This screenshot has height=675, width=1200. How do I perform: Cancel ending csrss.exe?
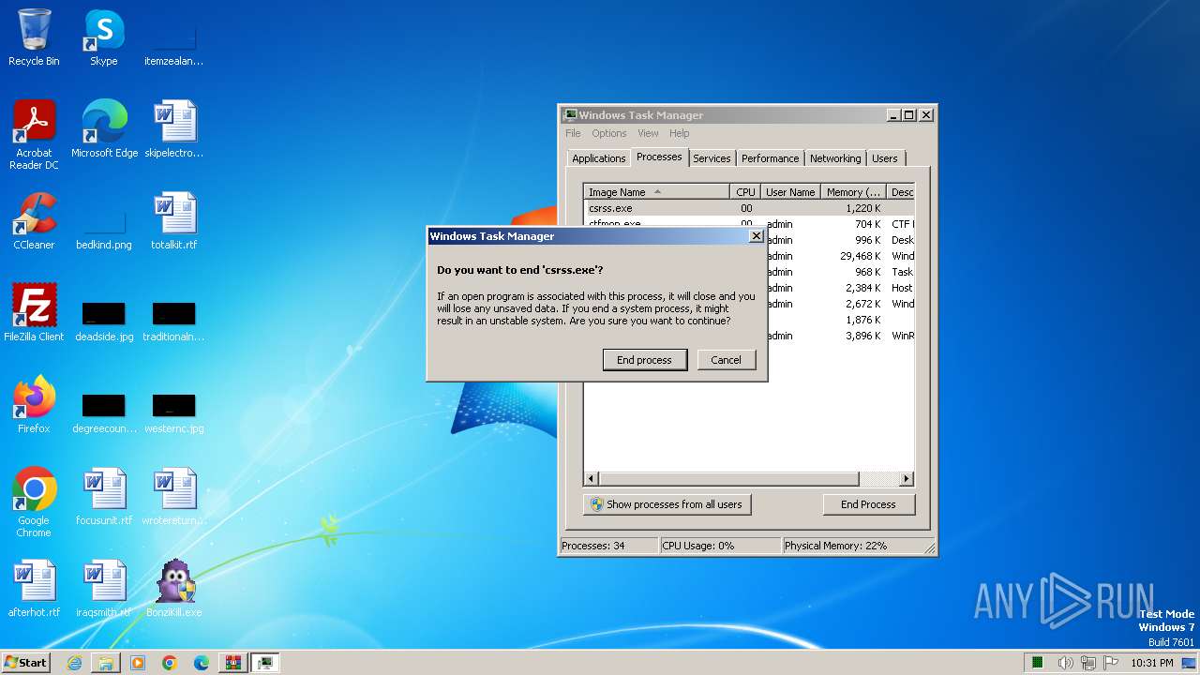click(726, 360)
